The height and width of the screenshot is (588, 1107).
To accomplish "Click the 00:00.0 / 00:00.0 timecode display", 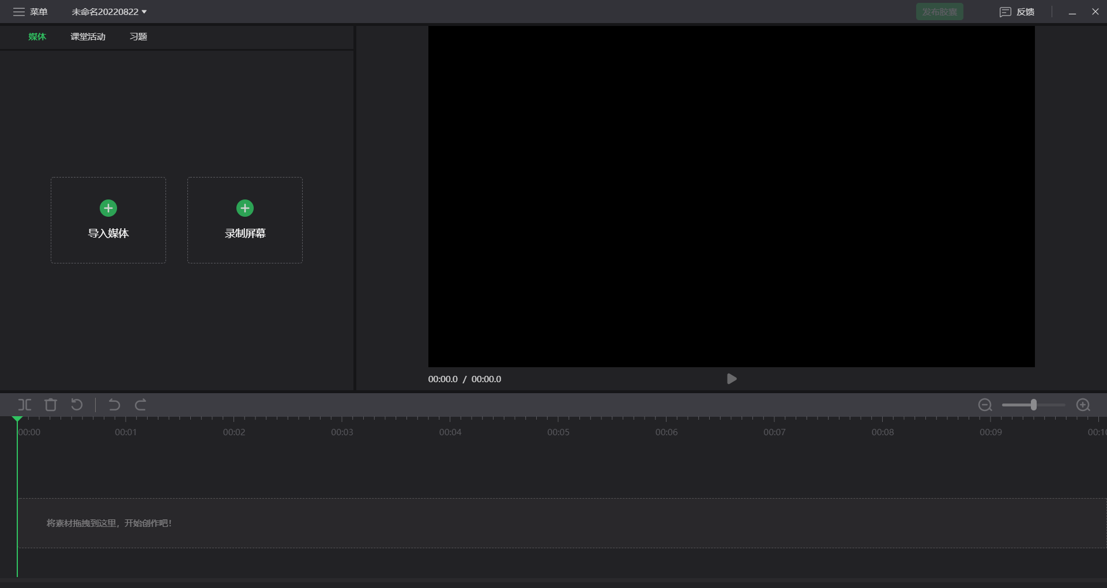I will click(x=465, y=379).
